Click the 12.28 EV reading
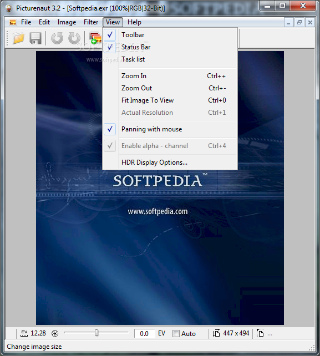Image resolution: width=320 pixels, height=356 pixels. pyautogui.click(x=38, y=333)
